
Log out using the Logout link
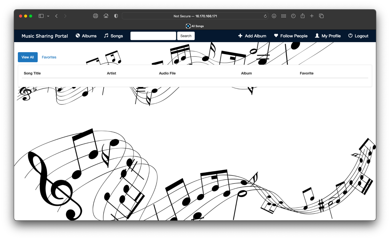[358, 36]
